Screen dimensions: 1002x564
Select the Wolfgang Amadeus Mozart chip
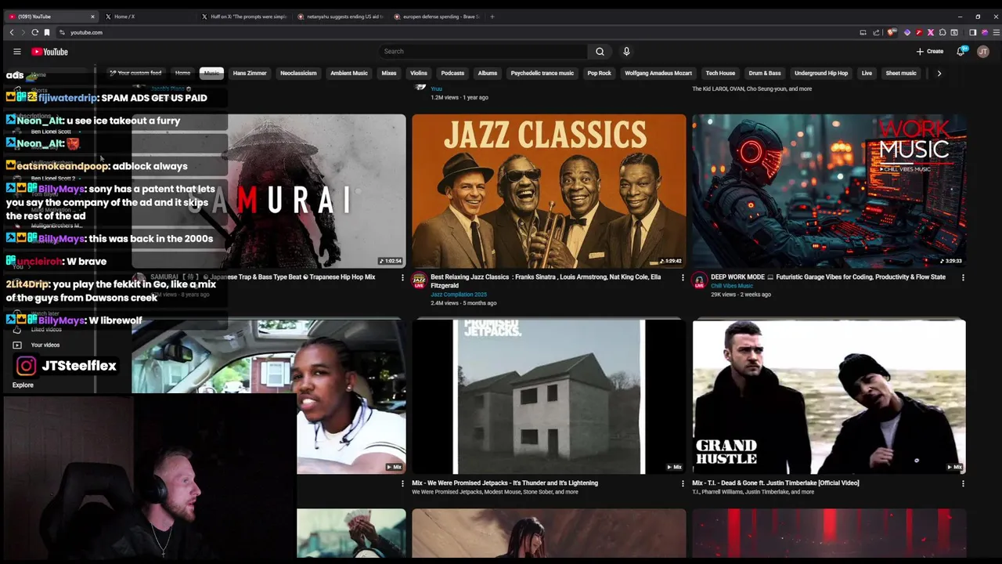pos(658,73)
